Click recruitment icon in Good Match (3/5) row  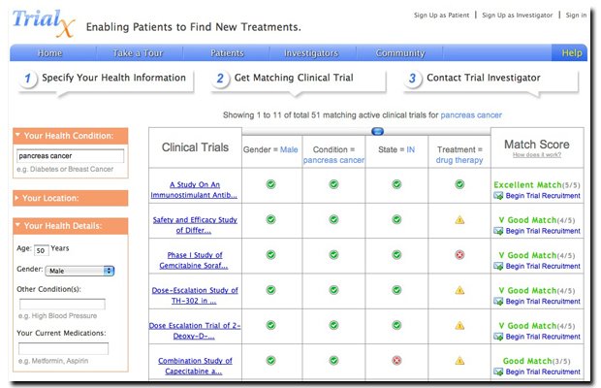498,372
